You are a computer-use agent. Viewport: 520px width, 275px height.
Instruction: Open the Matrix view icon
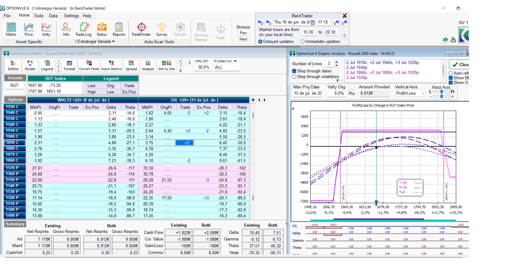coord(11,29)
